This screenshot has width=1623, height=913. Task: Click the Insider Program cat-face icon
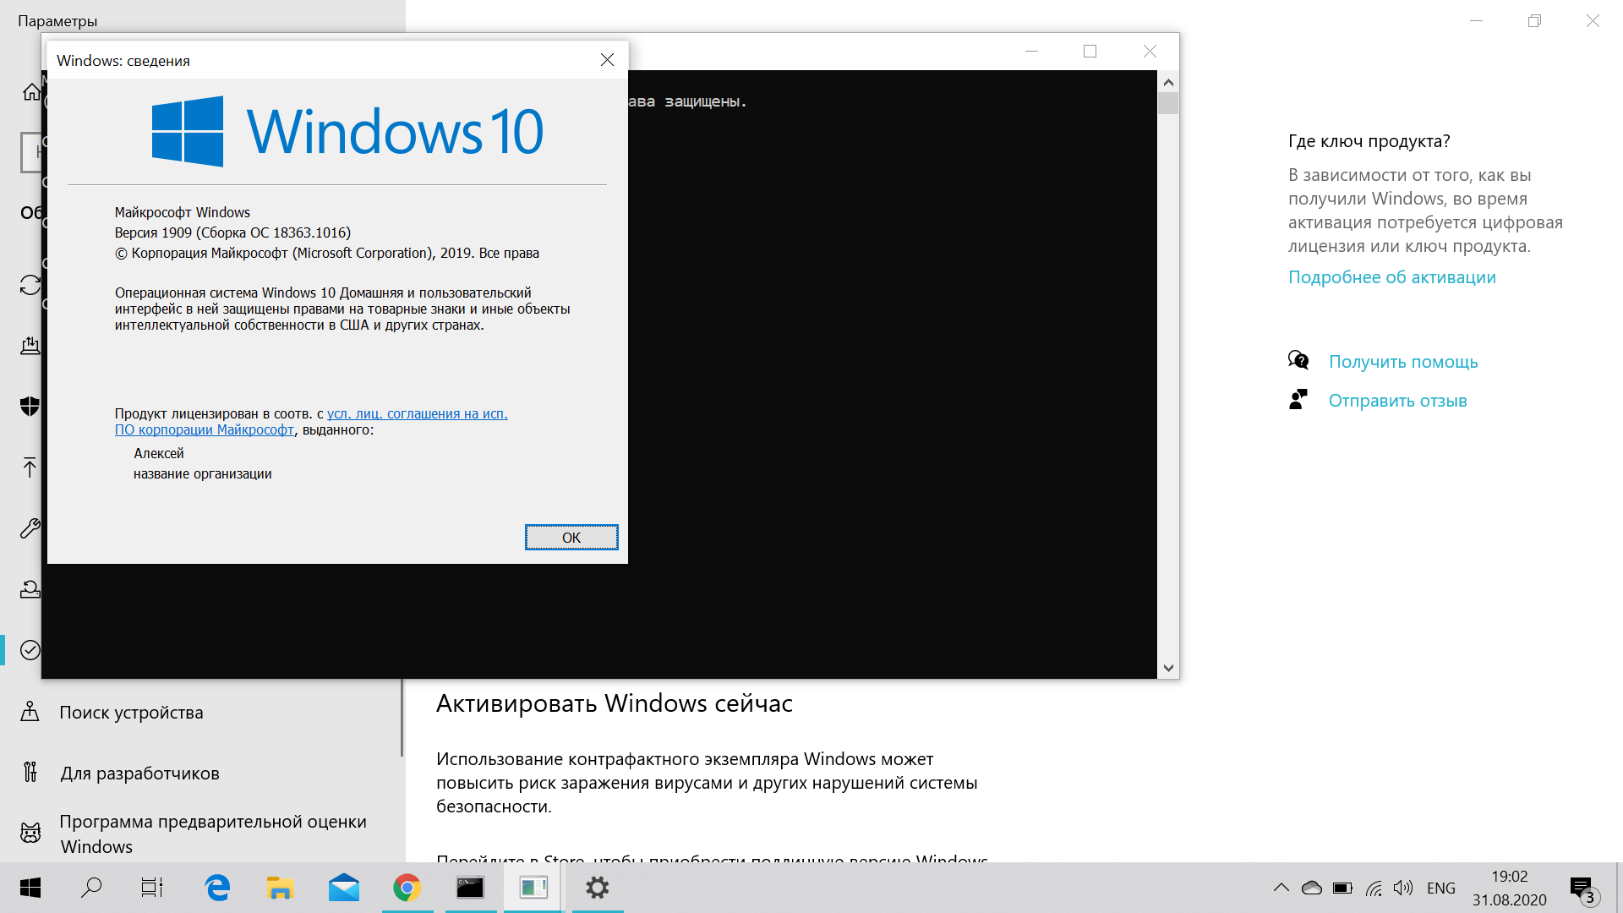[30, 833]
